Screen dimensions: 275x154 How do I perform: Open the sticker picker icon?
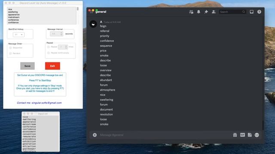(x=250, y=135)
